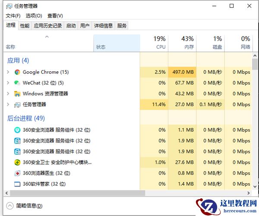
Task: Select the Windows 资源管理器 row name
Action: coord(45,94)
